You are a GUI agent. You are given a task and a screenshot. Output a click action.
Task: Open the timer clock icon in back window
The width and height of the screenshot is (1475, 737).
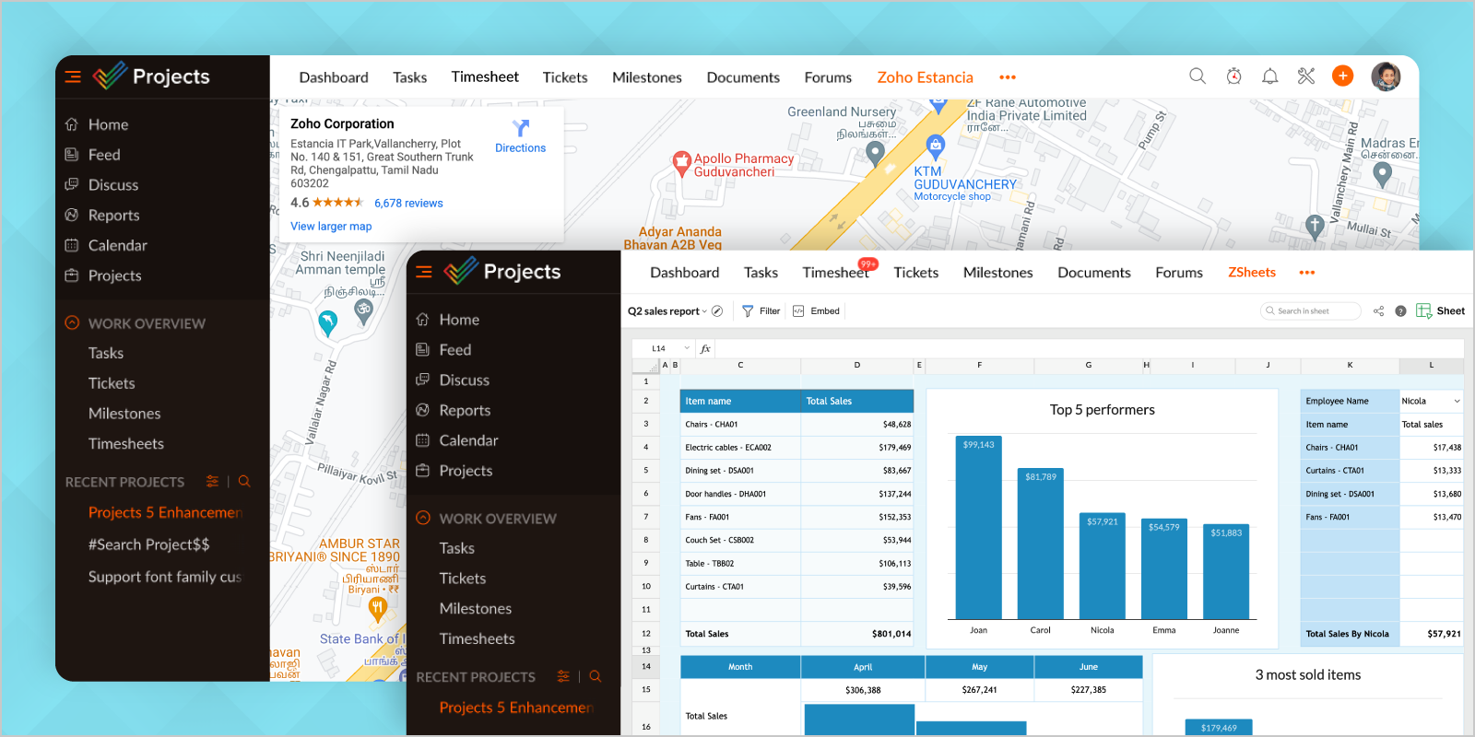pos(1233,76)
